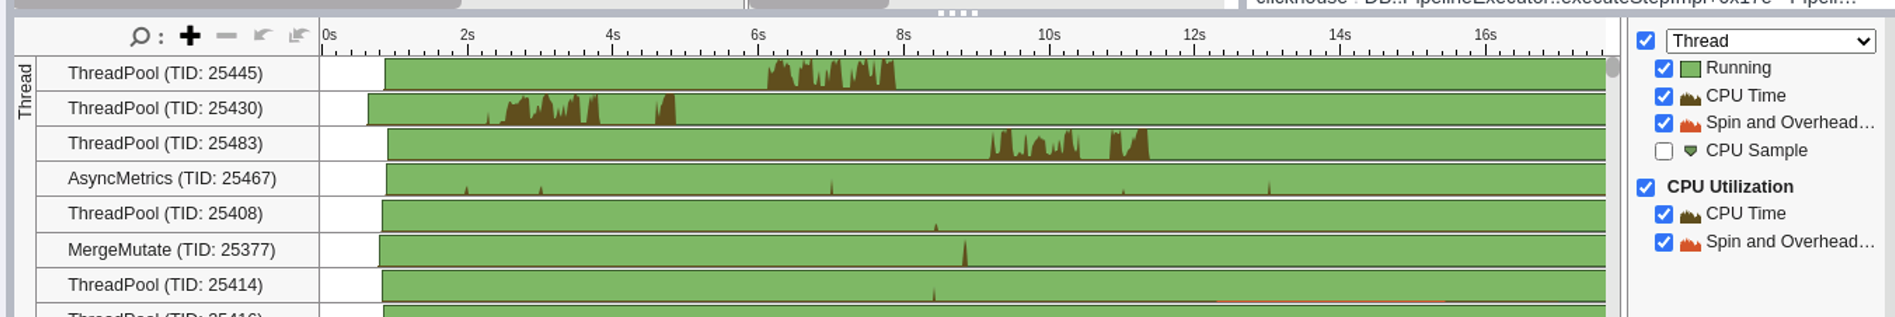Toggle CPU Time under the Thread legend

[x=1664, y=96]
